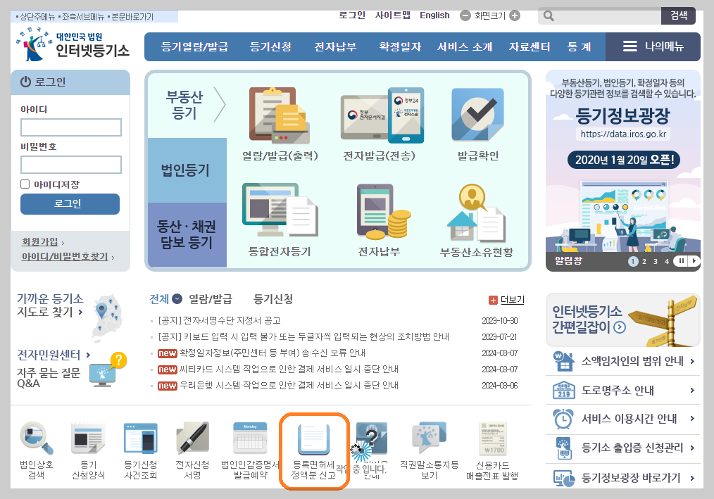This screenshot has height=499, width=714.
Task: Open 전자납부 menu in navigation bar
Action: point(336,46)
